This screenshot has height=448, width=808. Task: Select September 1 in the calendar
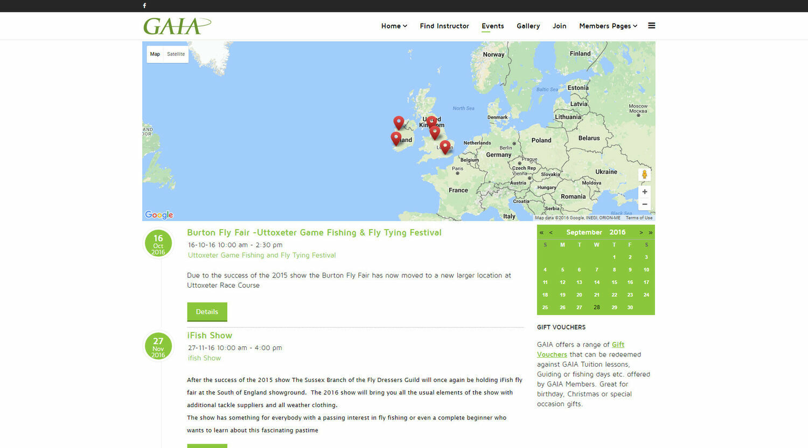(x=614, y=257)
